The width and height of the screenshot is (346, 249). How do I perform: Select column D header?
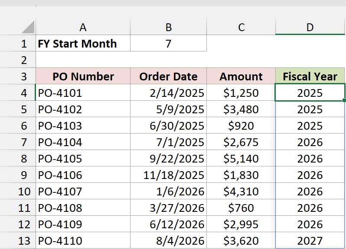click(310, 27)
